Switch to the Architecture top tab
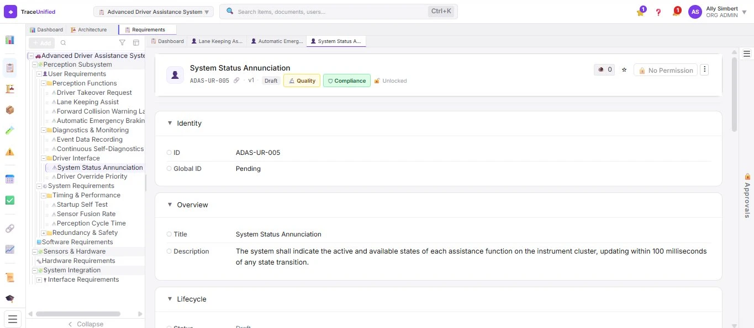 (x=88, y=30)
